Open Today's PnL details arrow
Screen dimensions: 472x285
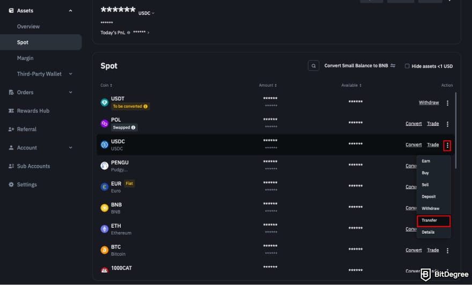pos(148,33)
